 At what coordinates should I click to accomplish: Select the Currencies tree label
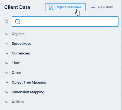coord(21,53)
